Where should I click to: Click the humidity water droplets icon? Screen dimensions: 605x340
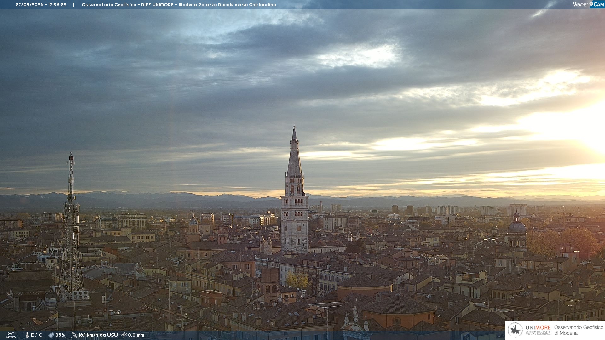tap(51, 335)
